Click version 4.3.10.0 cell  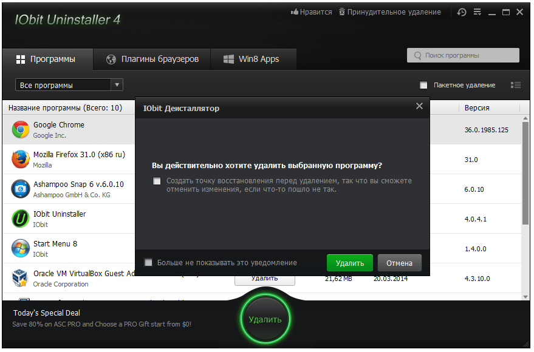pos(477,279)
